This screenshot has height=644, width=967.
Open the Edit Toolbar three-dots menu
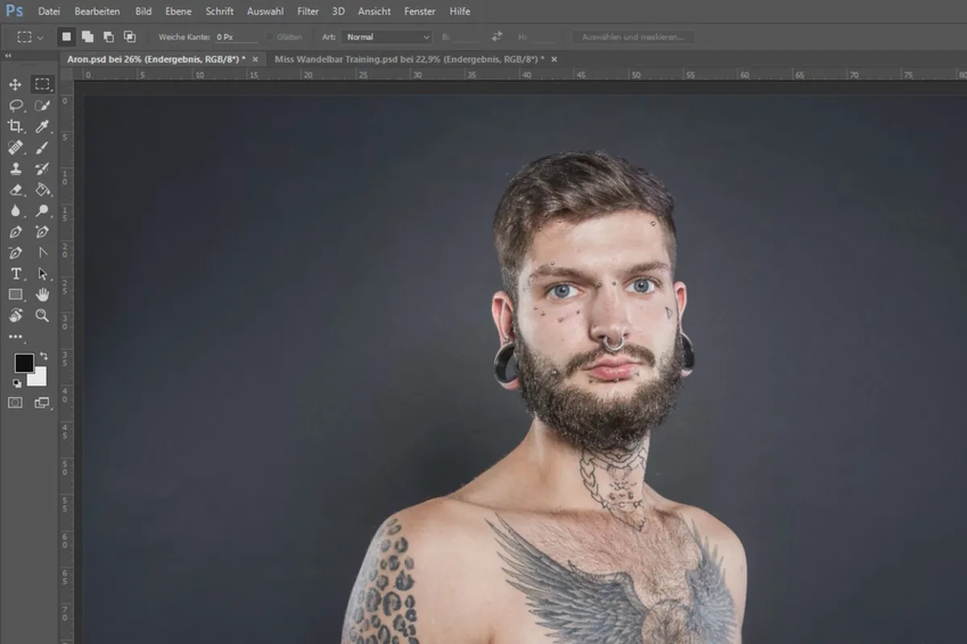tap(15, 336)
